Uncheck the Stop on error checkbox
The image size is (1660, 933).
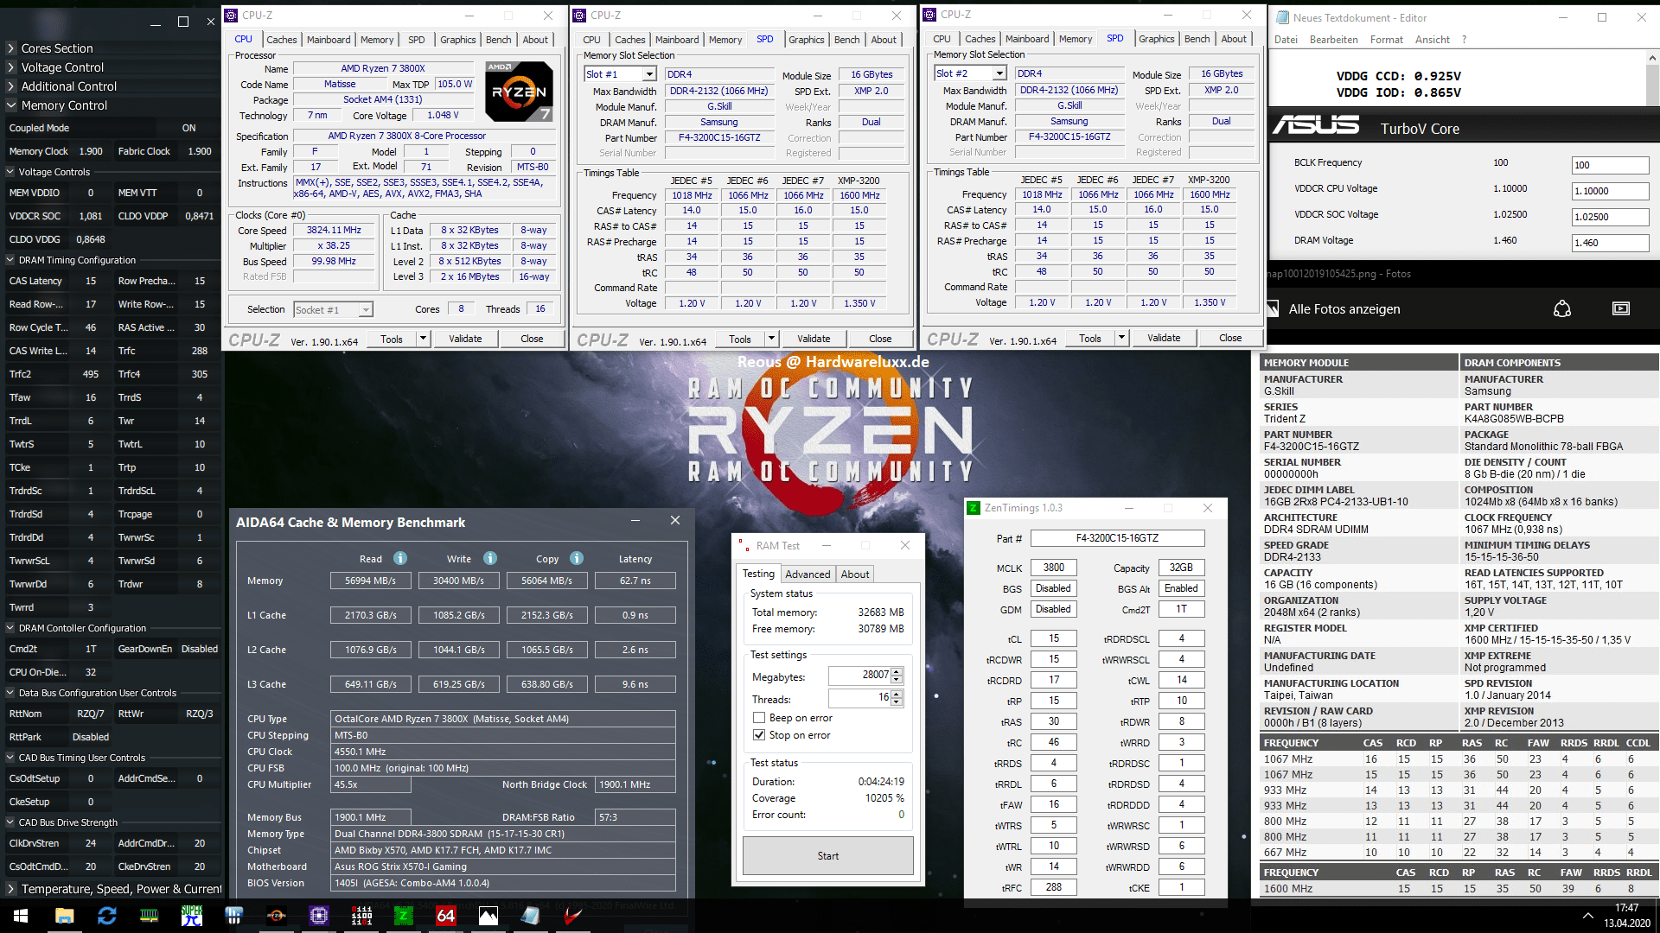pyautogui.click(x=759, y=735)
